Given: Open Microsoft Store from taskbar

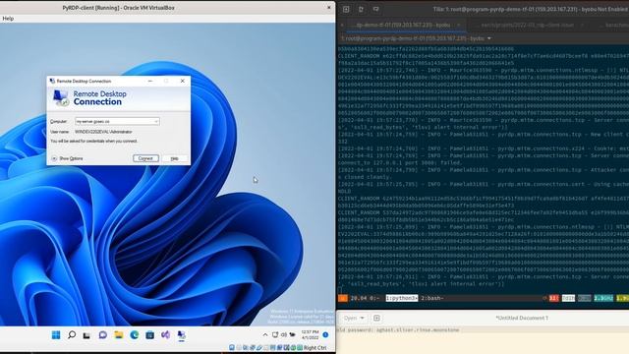Looking at the screenshot, I should pos(149,334).
